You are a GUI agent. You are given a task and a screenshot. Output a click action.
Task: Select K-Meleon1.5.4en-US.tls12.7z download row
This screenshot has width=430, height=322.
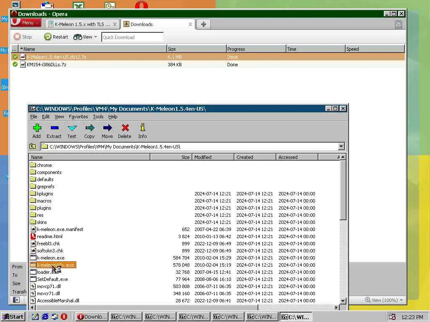tap(208, 57)
